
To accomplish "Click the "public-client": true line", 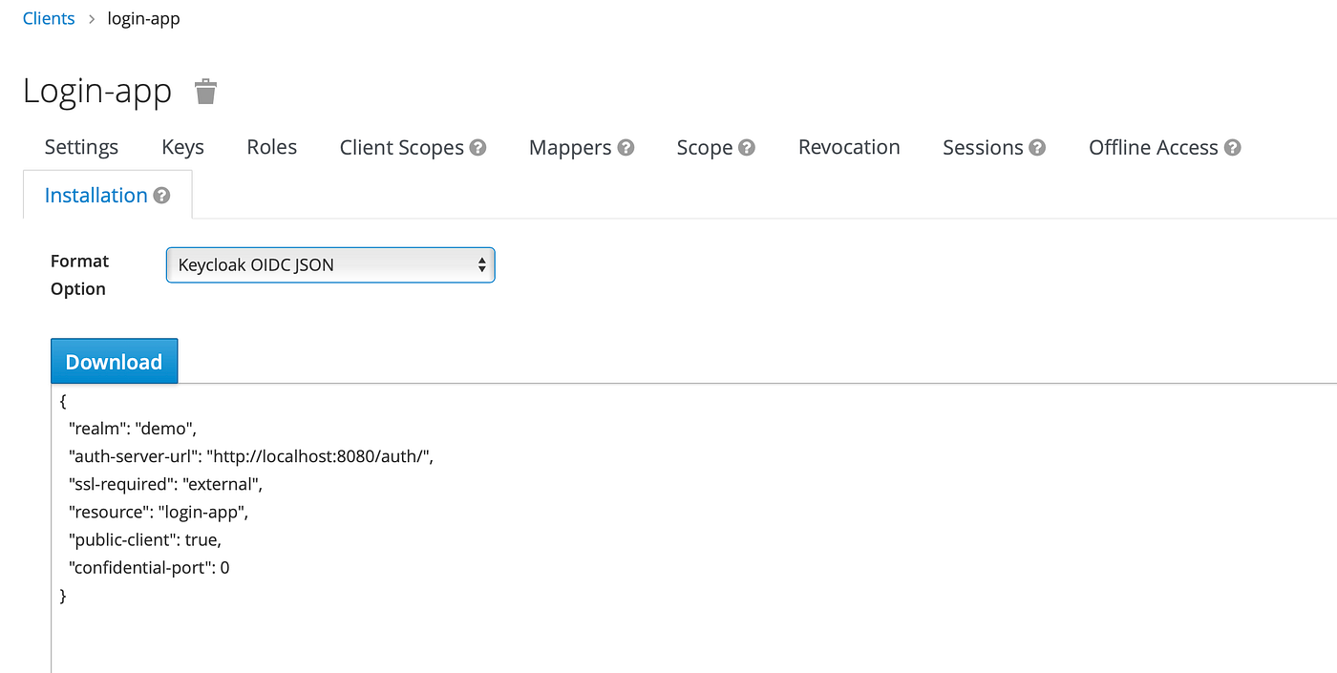I will click(x=145, y=539).
